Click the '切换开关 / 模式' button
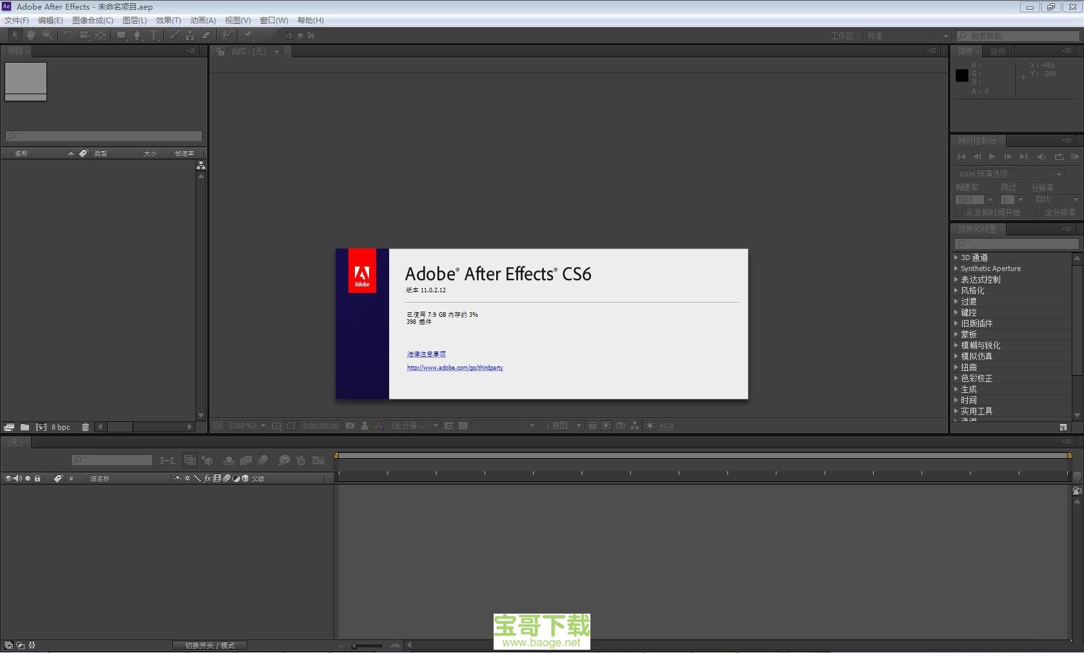 (x=210, y=645)
